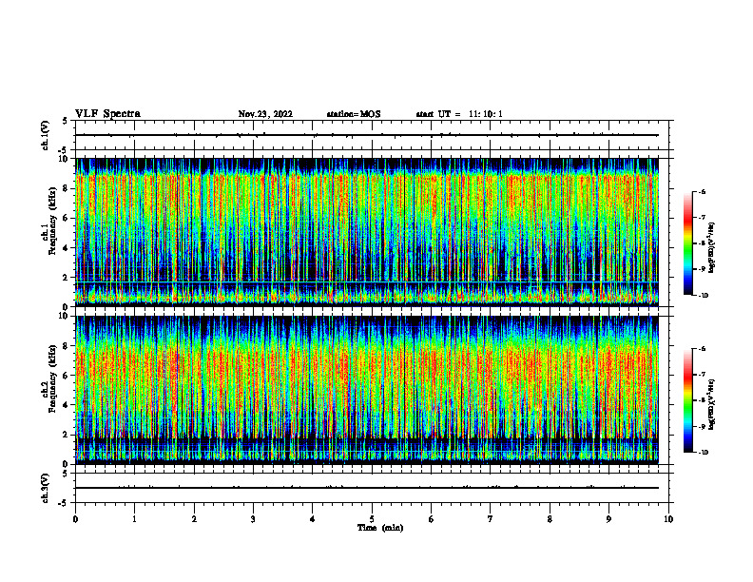The image size is (753, 582).
Task: Click the '10' tick on the time axis
Action: coord(668,519)
